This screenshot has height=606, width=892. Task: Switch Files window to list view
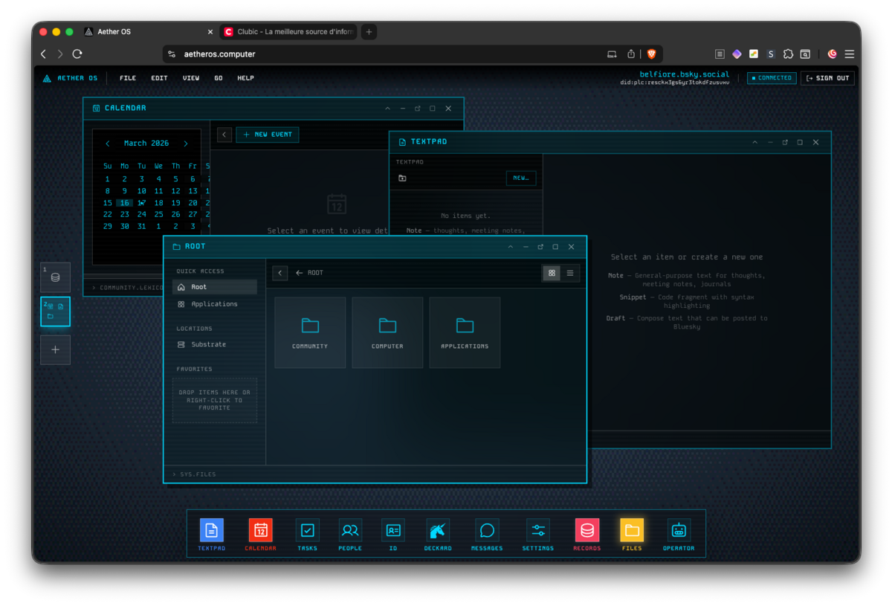tap(570, 273)
